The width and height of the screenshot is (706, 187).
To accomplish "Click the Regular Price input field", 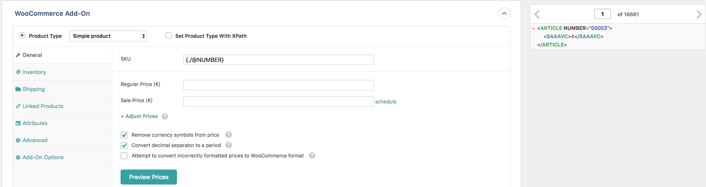I will (x=278, y=85).
